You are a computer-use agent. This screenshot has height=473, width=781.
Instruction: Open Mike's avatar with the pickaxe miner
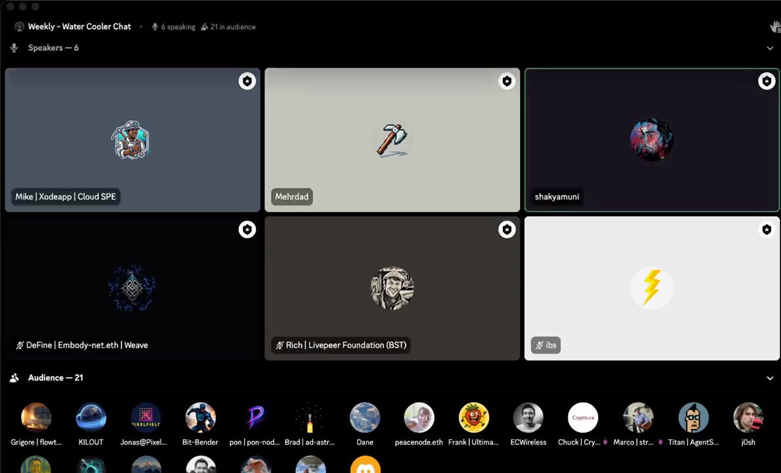click(131, 140)
